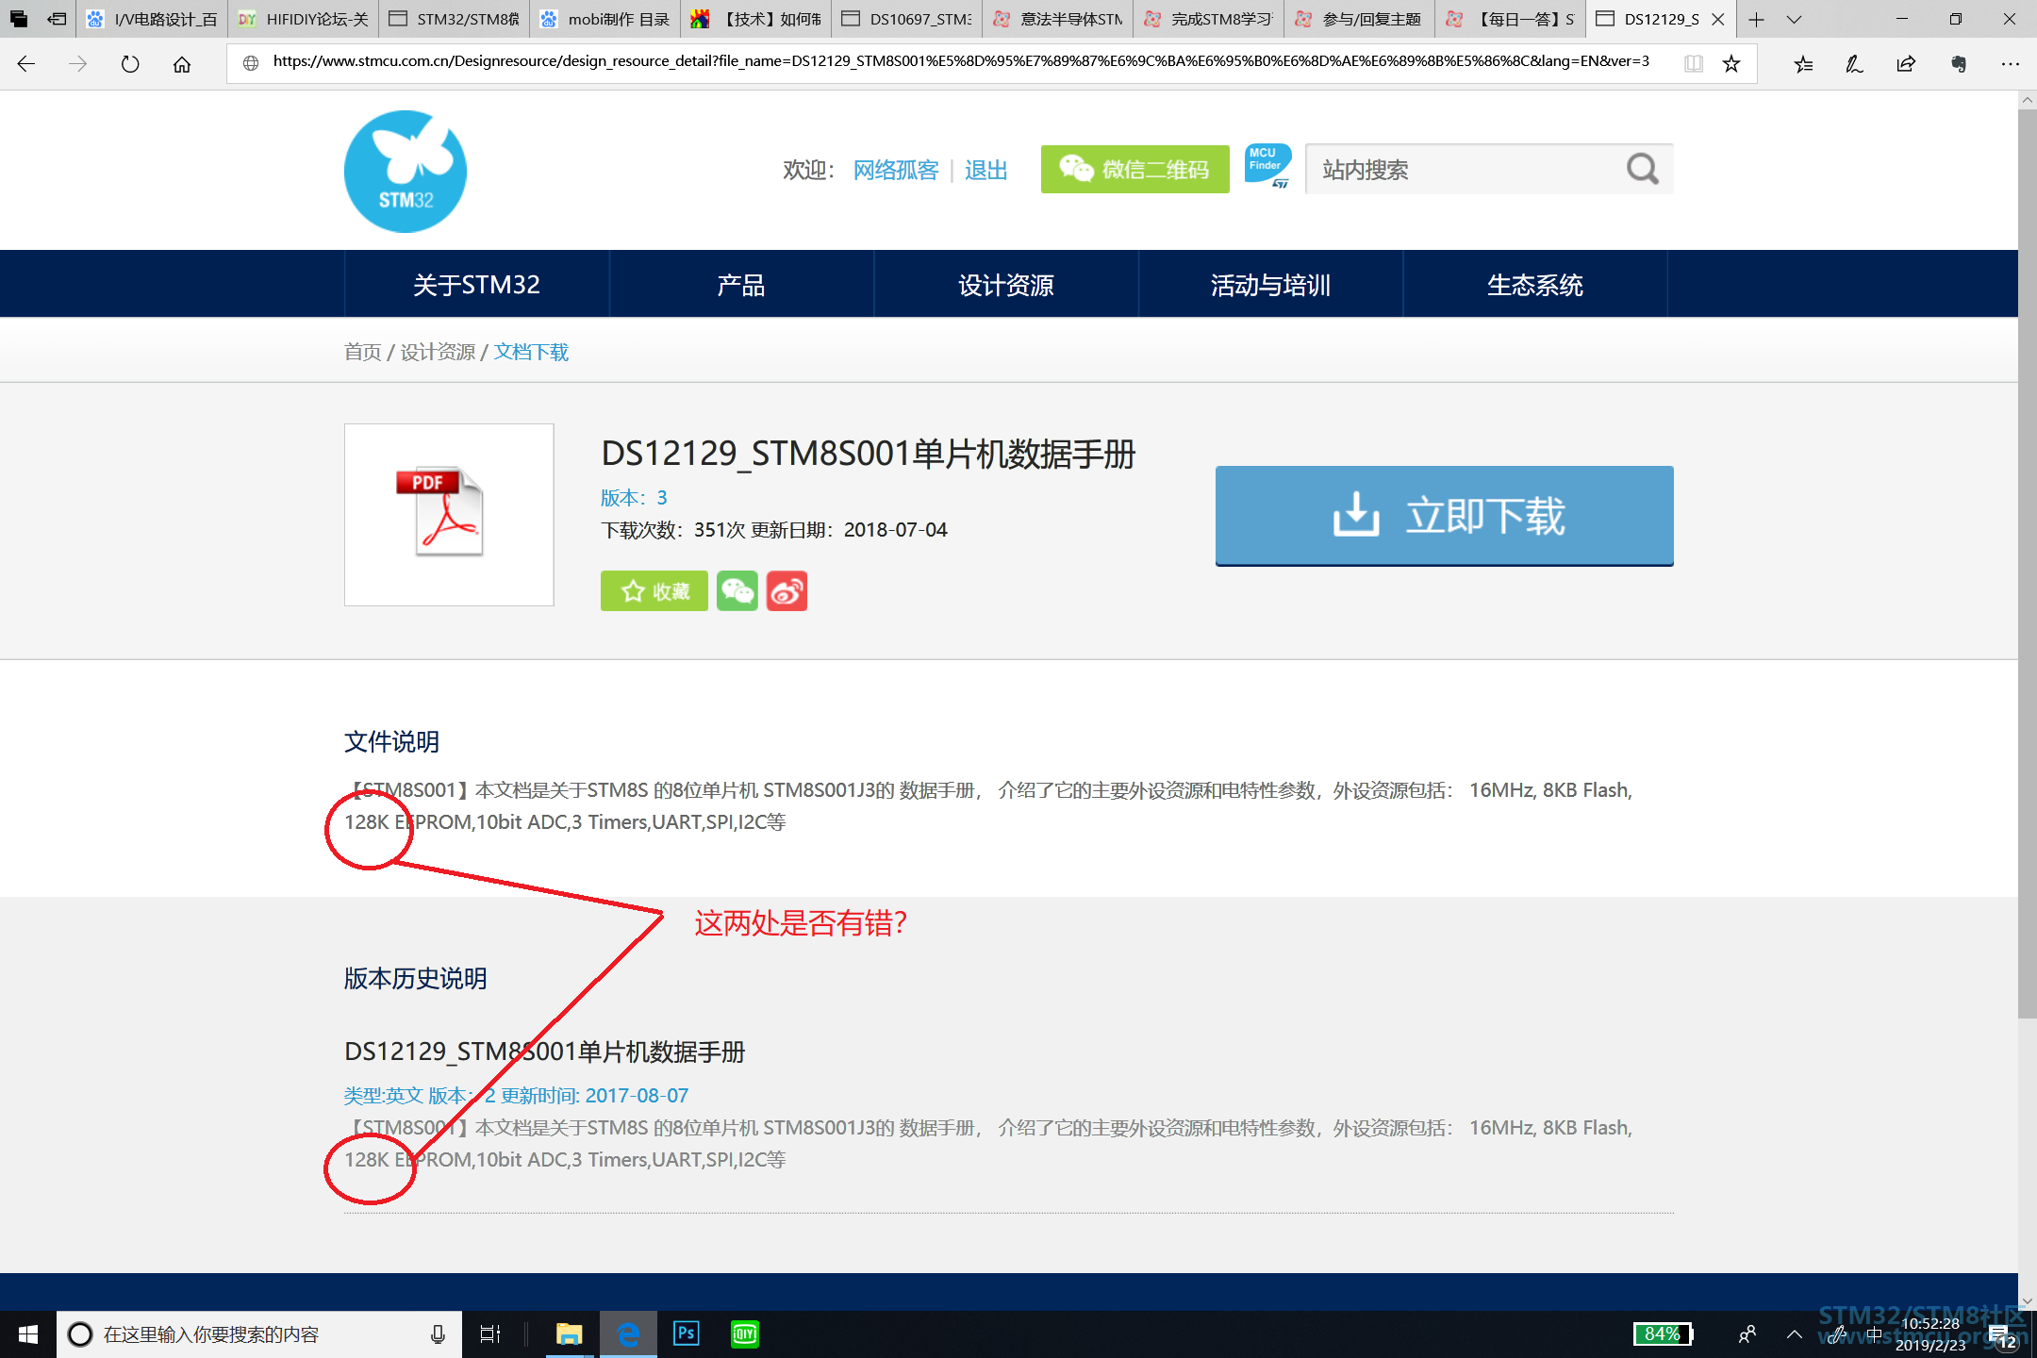Switch to the DS10697_STM tab
This screenshot has height=1358, width=2037.
point(907,19)
